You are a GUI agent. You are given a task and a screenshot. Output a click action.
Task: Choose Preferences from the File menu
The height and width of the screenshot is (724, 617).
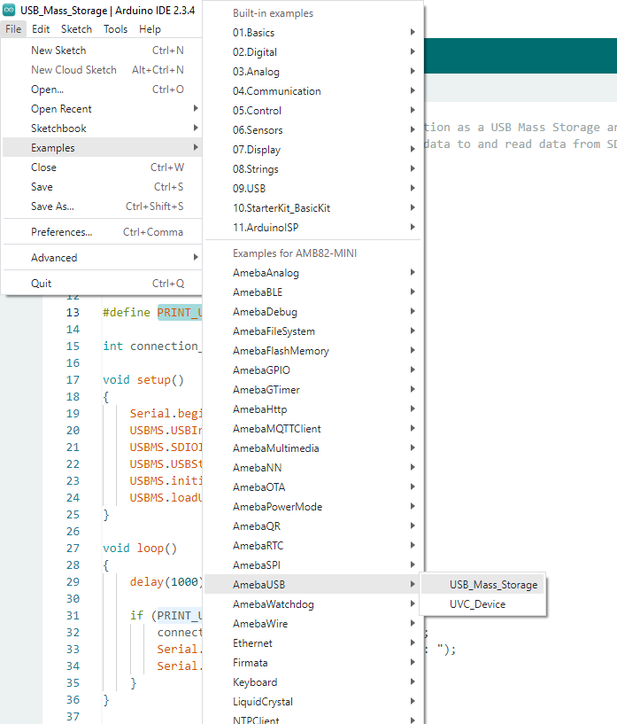click(x=61, y=232)
